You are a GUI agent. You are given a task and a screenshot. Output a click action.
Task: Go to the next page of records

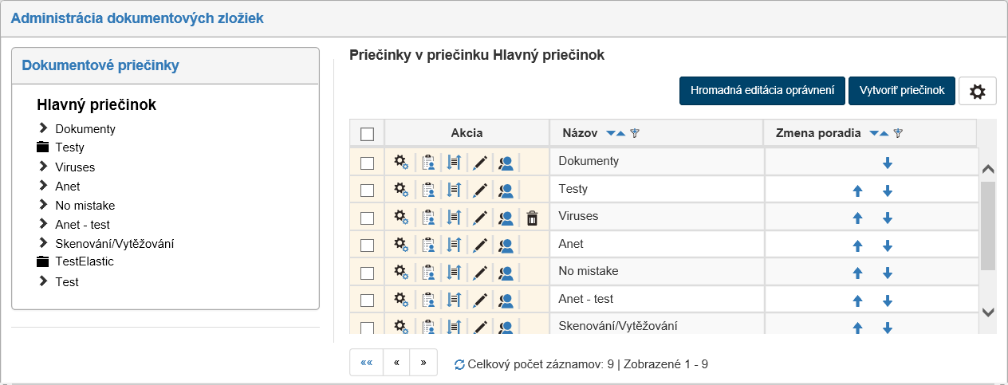pos(423,363)
